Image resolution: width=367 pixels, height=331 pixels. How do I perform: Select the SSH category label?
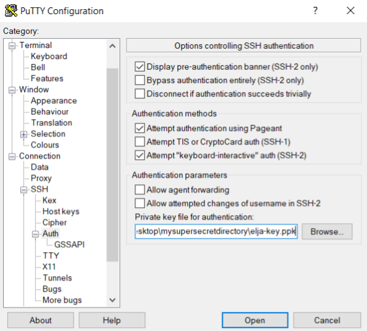coord(40,189)
